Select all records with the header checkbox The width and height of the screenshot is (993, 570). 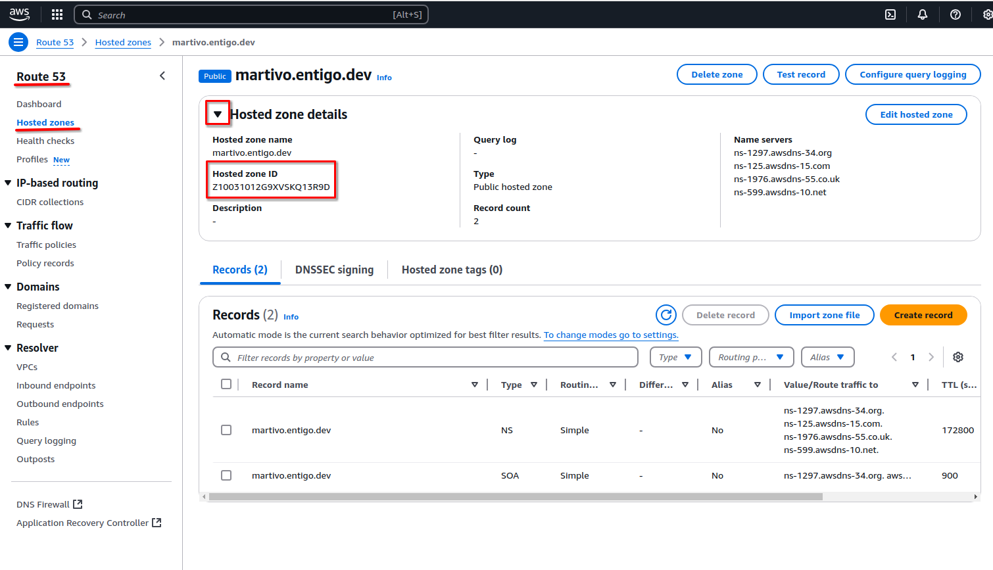click(226, 384)
